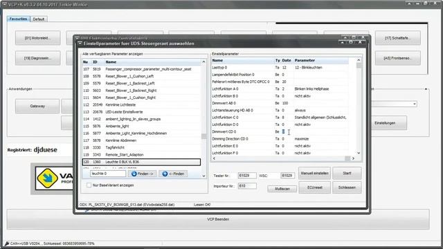Click the search field containing leuchte 0
This screenshot has height=249, width=443.
(108, 174)
